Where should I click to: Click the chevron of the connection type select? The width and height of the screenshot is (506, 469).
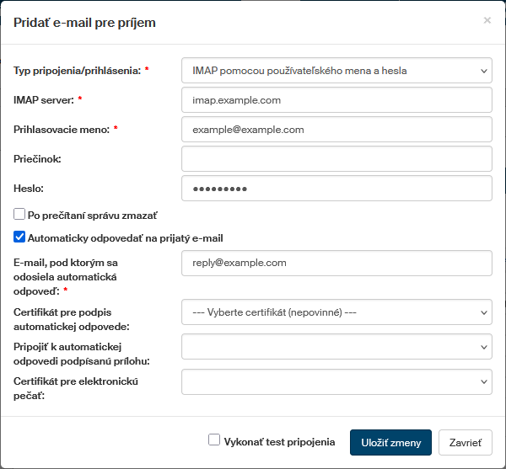pos(482,71)
